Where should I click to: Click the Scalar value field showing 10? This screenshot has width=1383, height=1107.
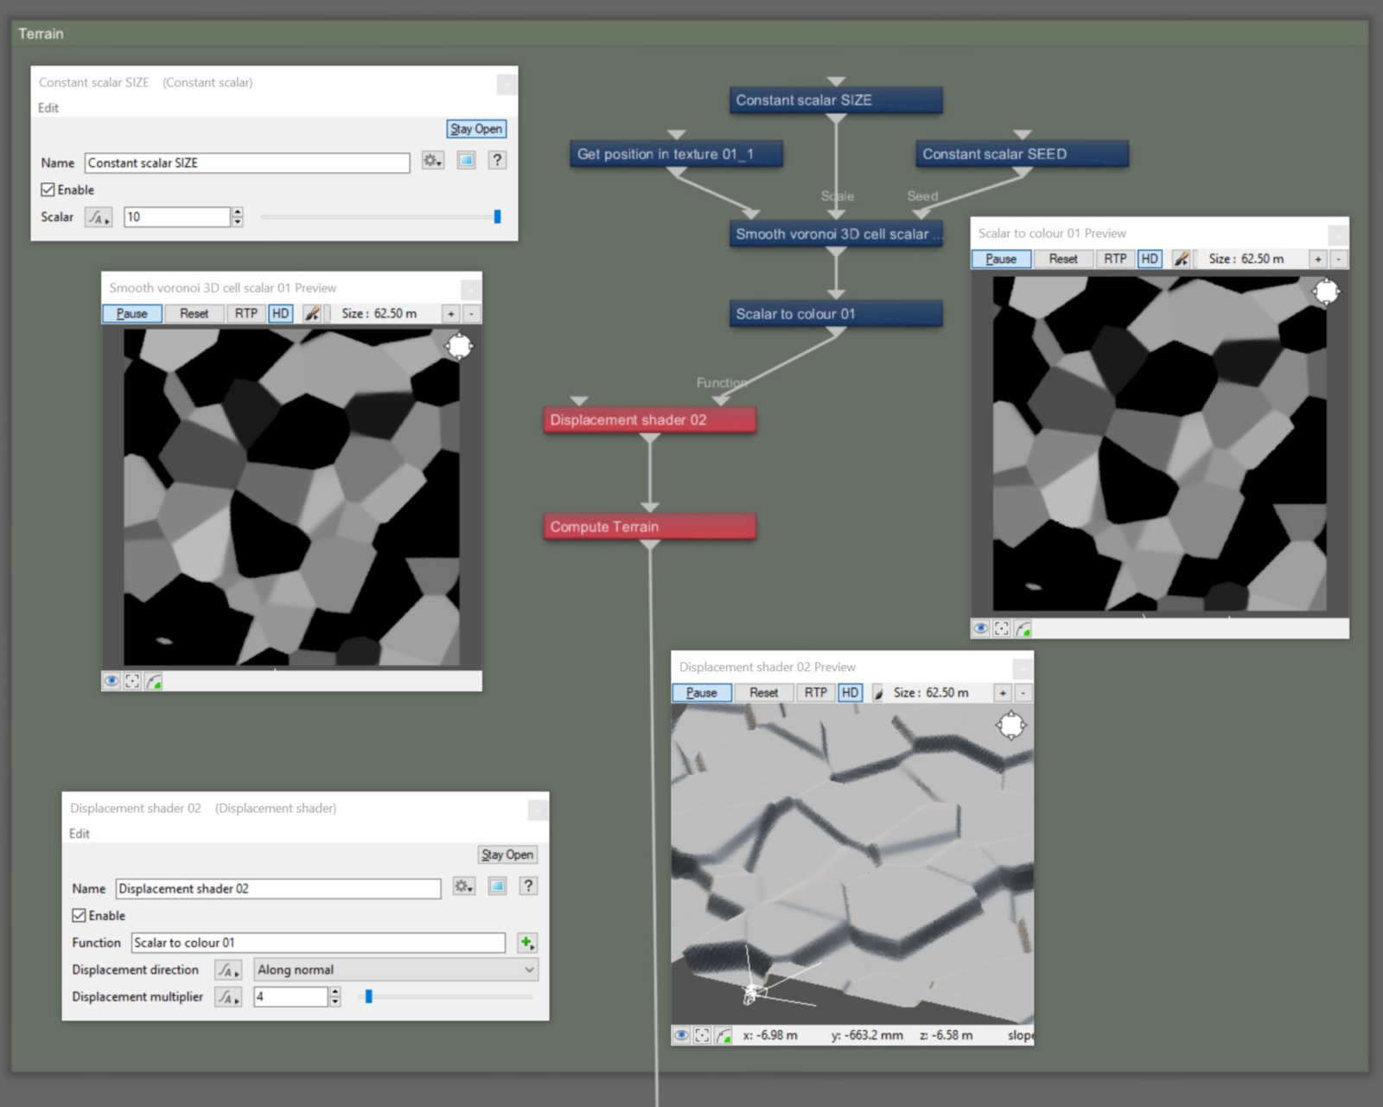tap(177, 217)
